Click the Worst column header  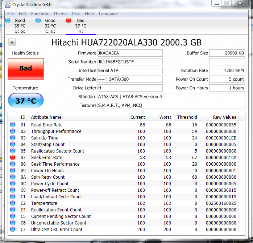160,117
